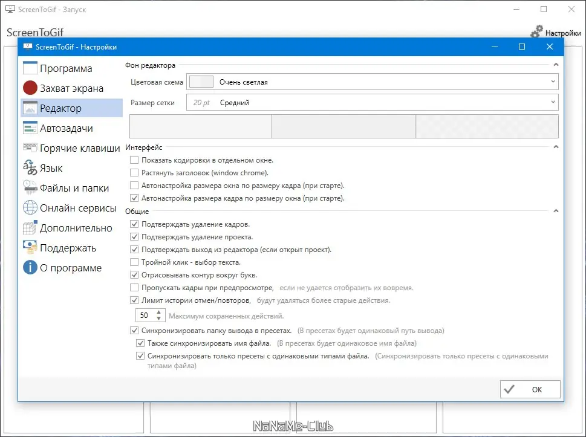Go to Горячие клавиши section
The height and width of the screenshot is (437, 586).
coord(72,148)
